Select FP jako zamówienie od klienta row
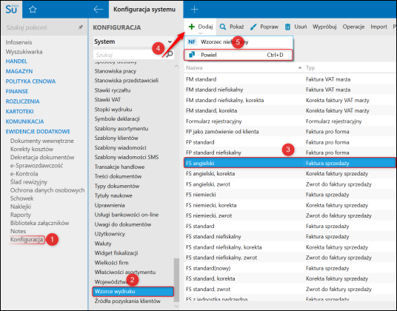 pos(290,132)
